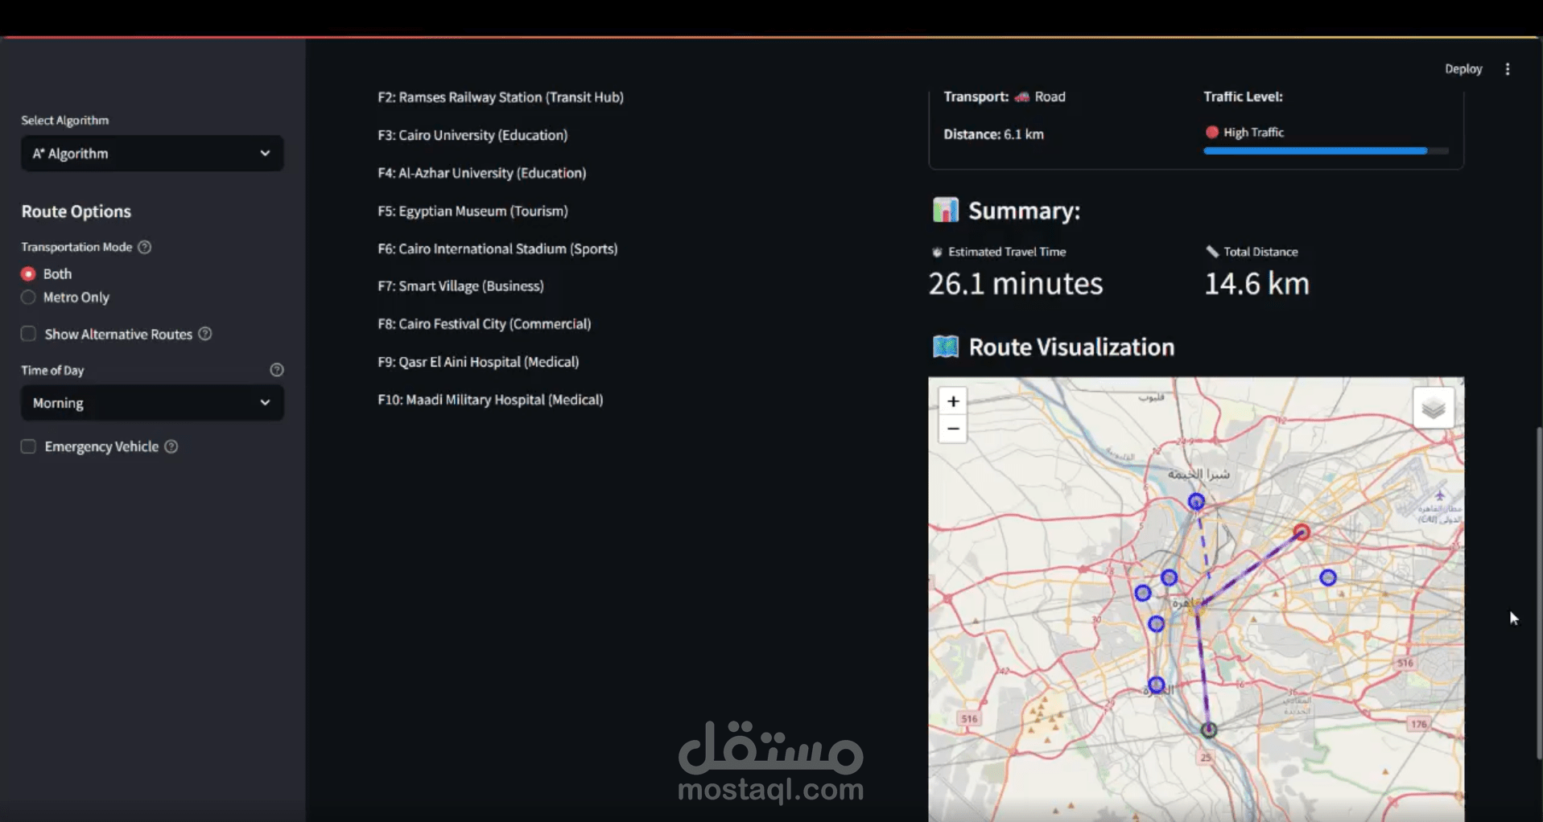Tick the Emergency Vehicle checkbox
Screen dimensions: 1543x822
pyautogui.click(x=28, y=446)
